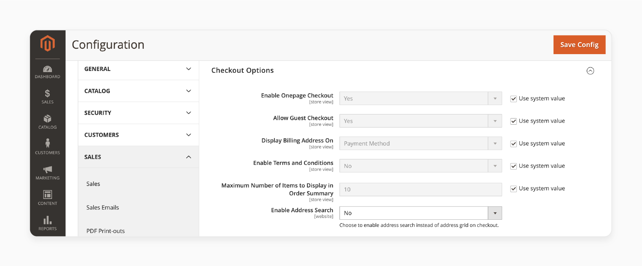Uncheck Use system value for Maximum Number of Items

(513, 189)
